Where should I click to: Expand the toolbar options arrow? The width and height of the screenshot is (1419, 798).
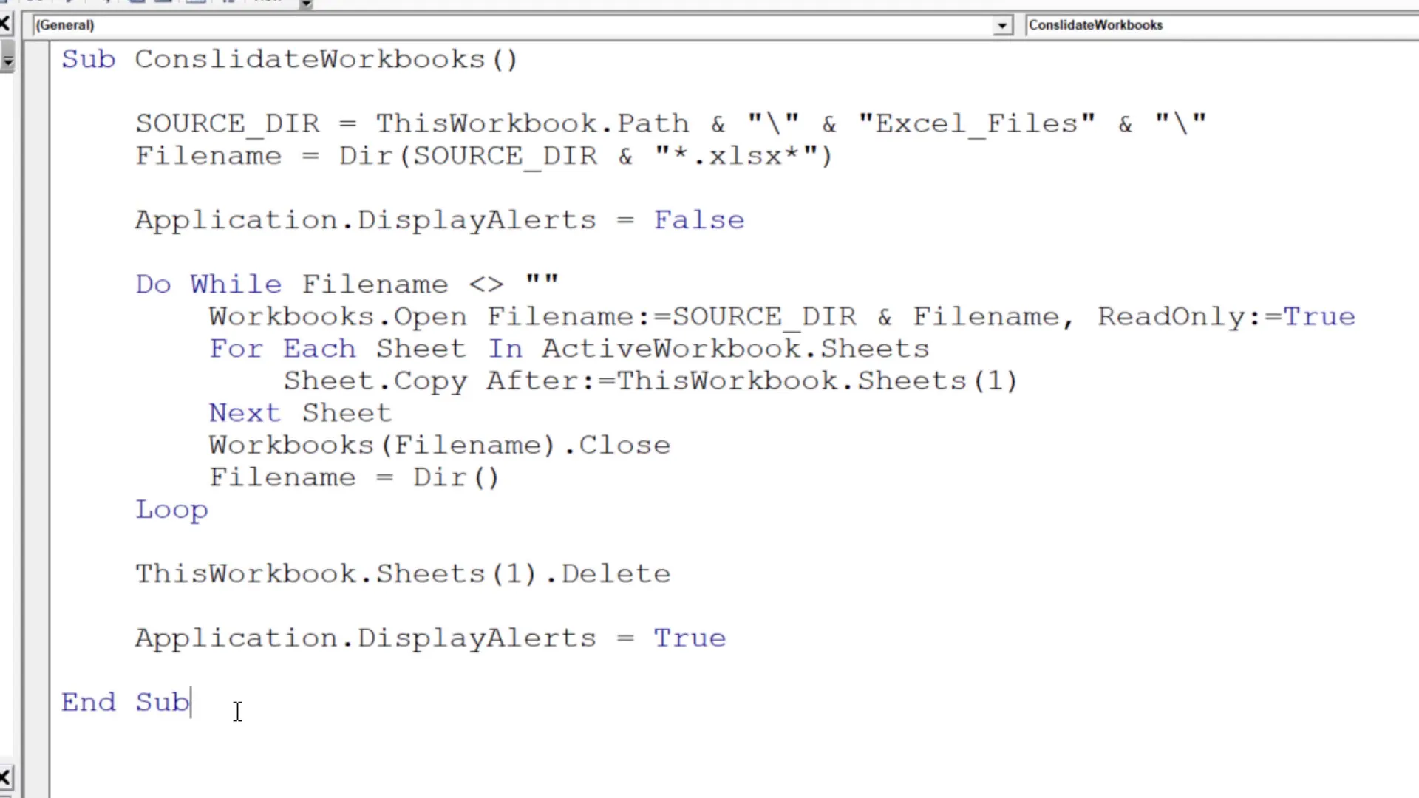[304, 4]
